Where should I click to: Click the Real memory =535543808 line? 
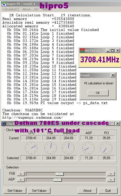[38, 19]
